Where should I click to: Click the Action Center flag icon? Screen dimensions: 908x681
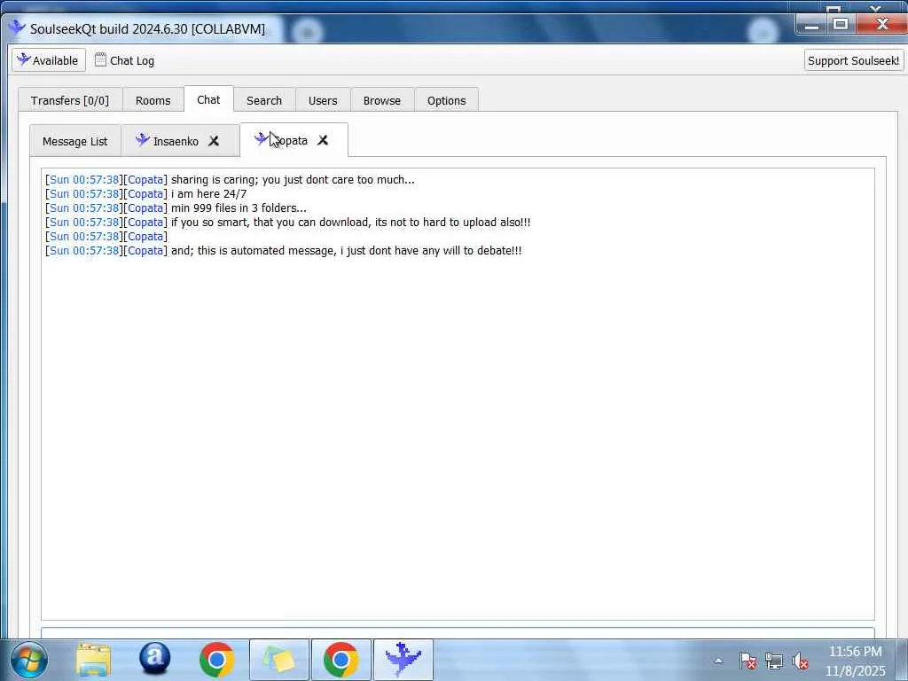[748, 660]
